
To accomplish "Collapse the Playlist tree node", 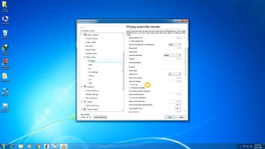I will pyautogui.click(x=82, y=102).
